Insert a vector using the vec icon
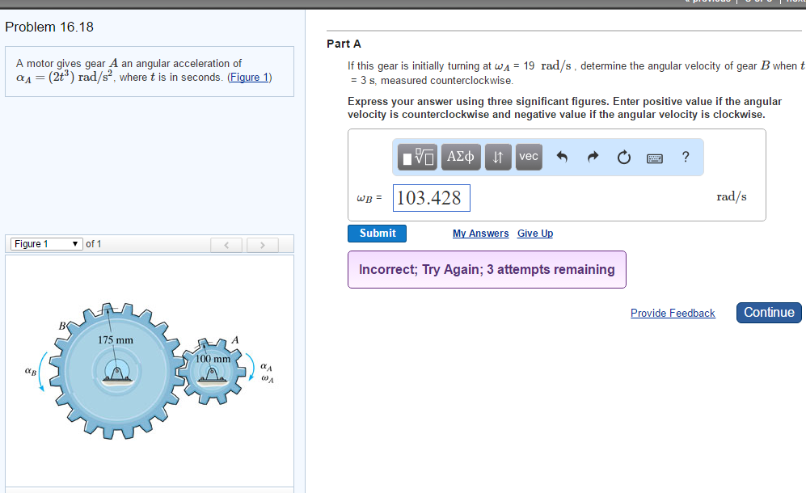 [528, 157]
